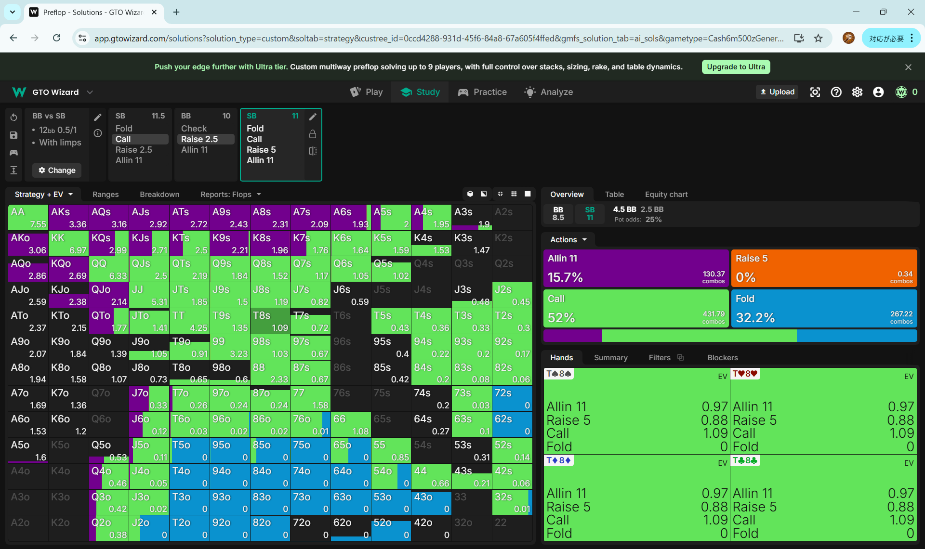Switch to the Equity chart tab
Screen dimensions: 925x549
666,195
